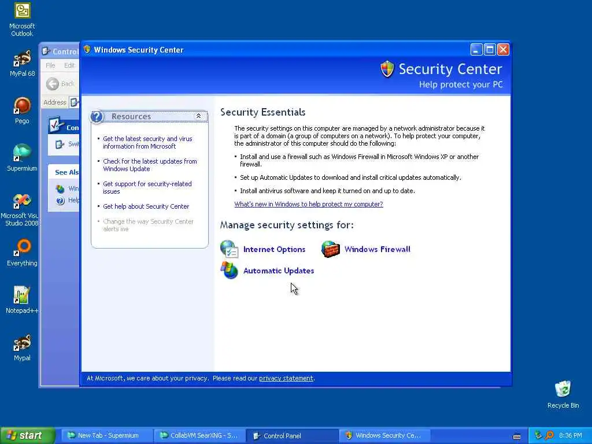
Task: Get latest security and virus information
Action: coord(147,142)
